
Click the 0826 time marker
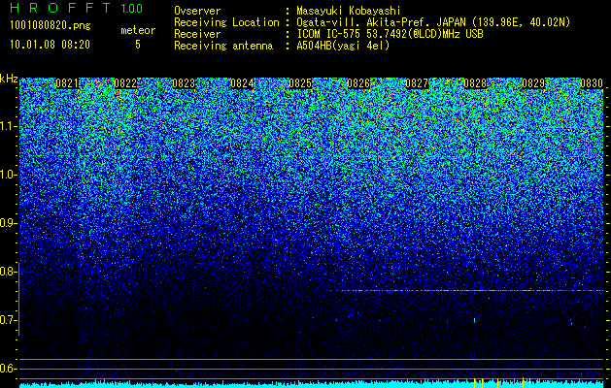pyautogui.click(x=358, y=83)
